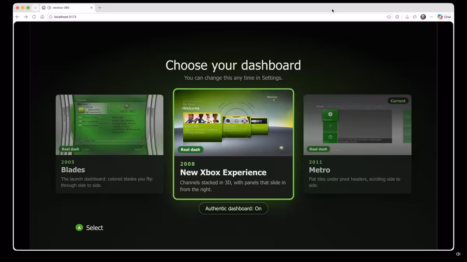Click the Real dash badge on Metro
The image size is (467, 262).
coord(318,149)
